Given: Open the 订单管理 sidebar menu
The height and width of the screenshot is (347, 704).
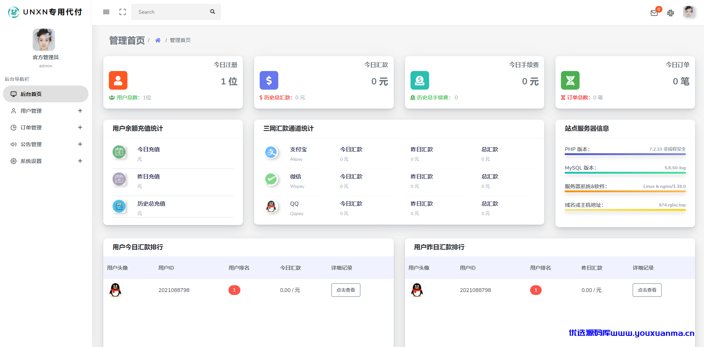Looking at the screenshot, I should 46,128.
